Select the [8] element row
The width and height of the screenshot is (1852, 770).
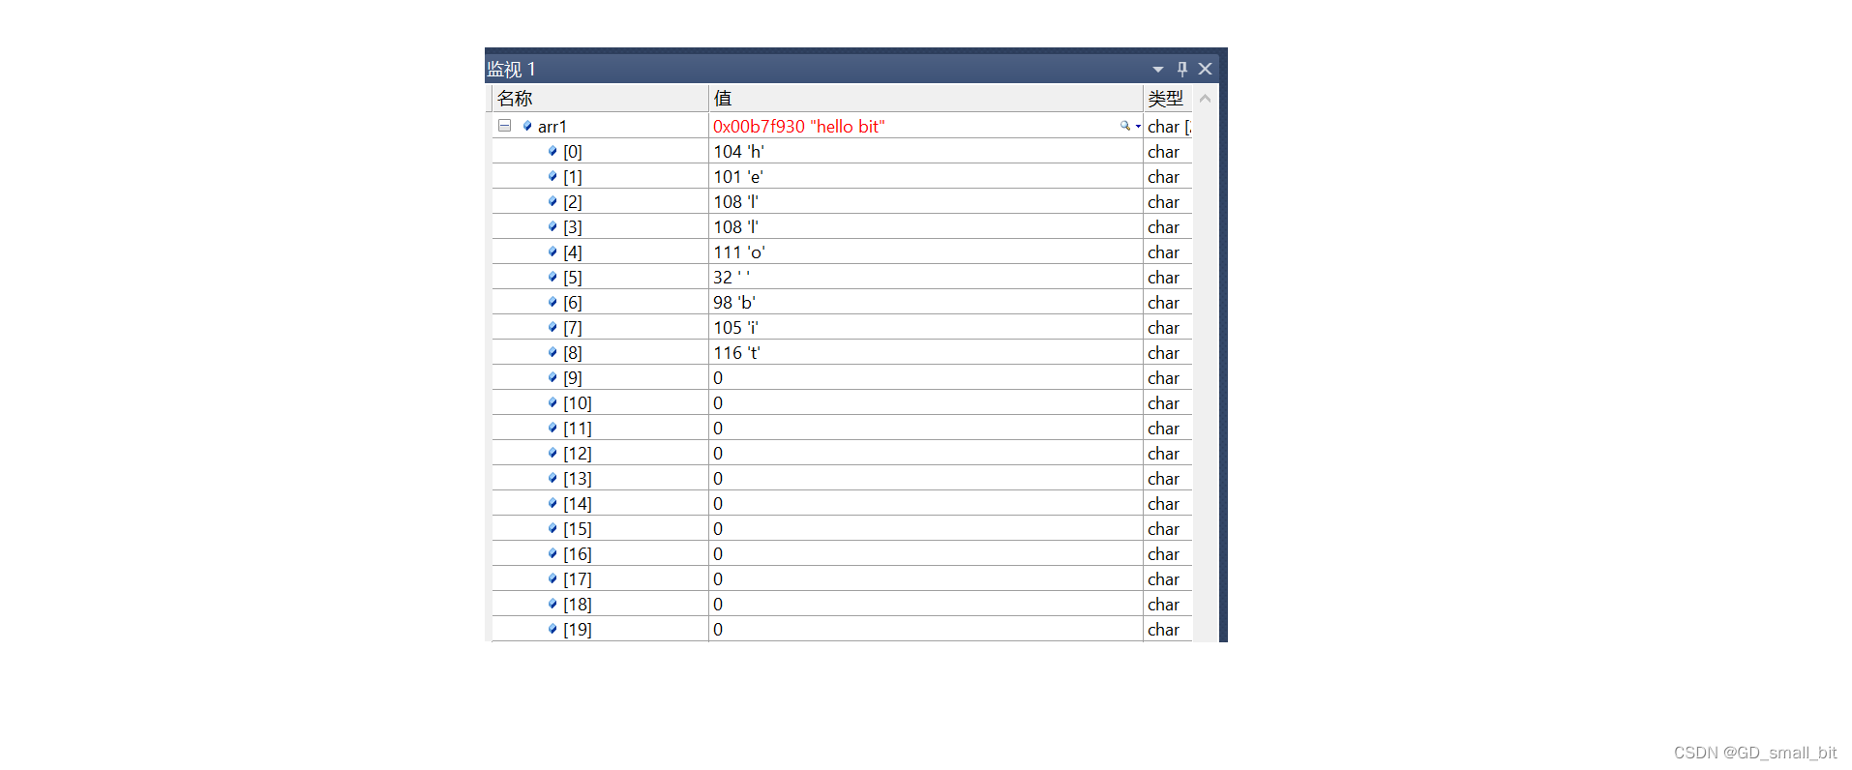[842, 352]
